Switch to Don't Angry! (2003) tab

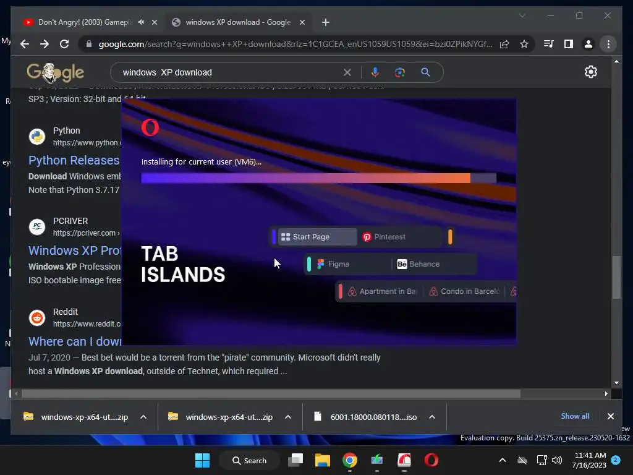pos(85,22)
